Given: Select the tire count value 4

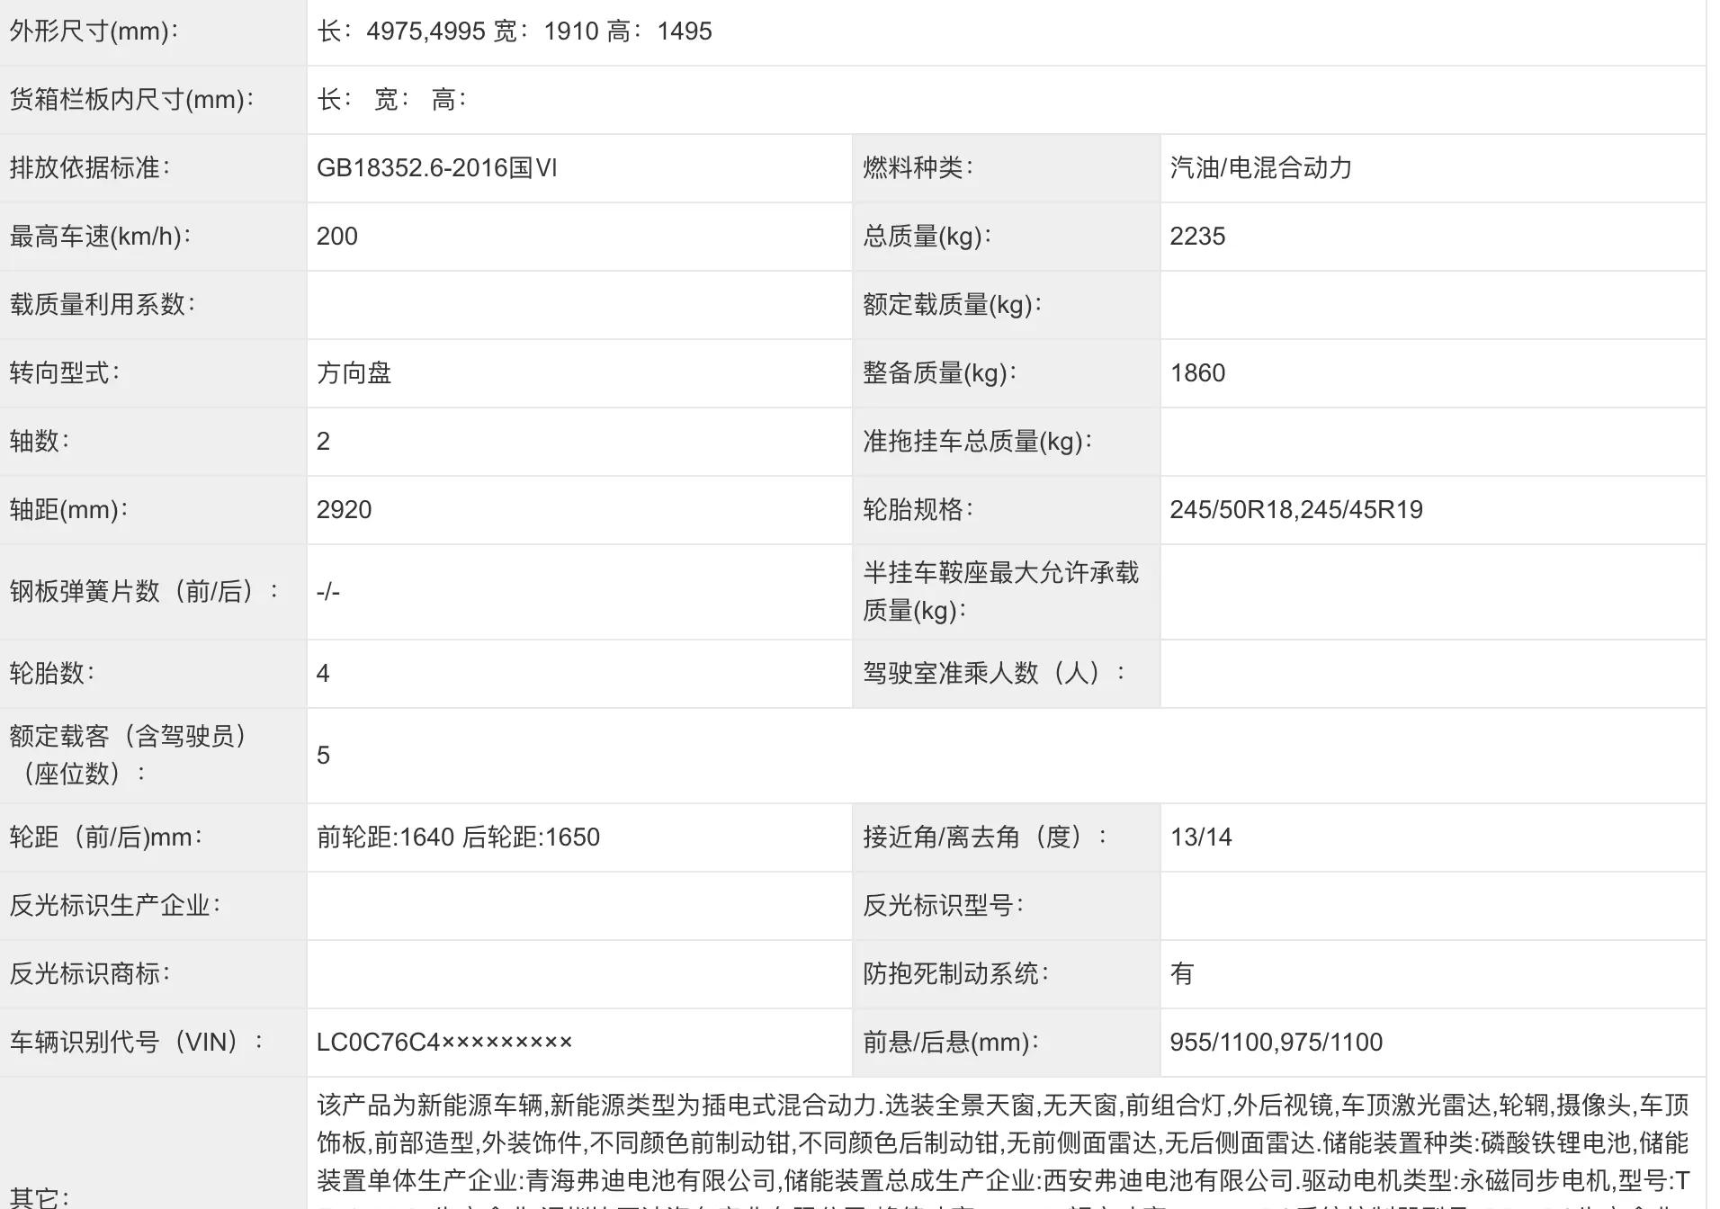Looking at the screenshot, I should point(323,674).
